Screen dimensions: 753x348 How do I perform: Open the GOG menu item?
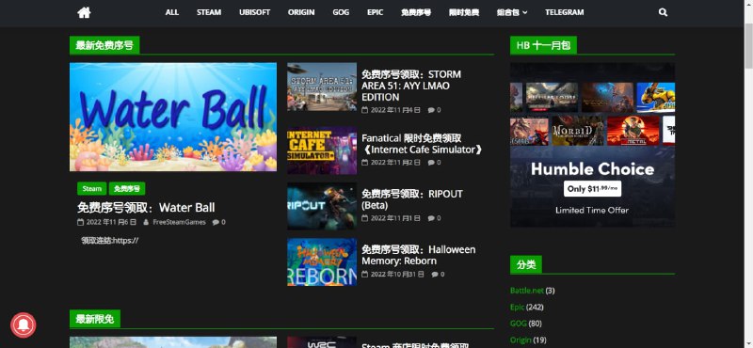341,12
